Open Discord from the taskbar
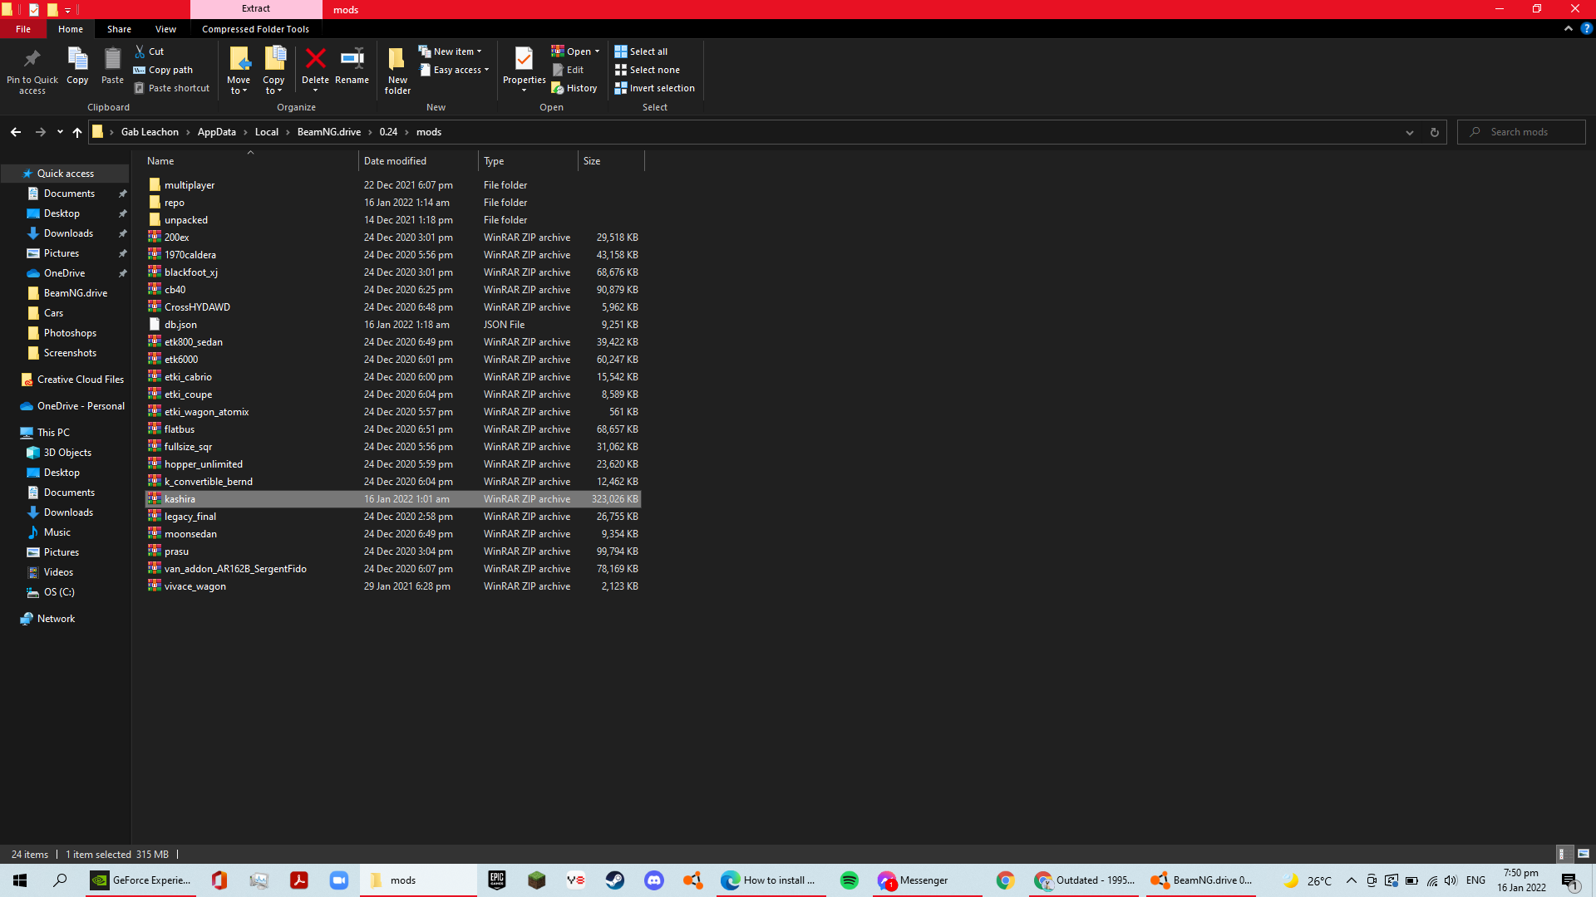The image size is (1596, 897). coord(654,880)
